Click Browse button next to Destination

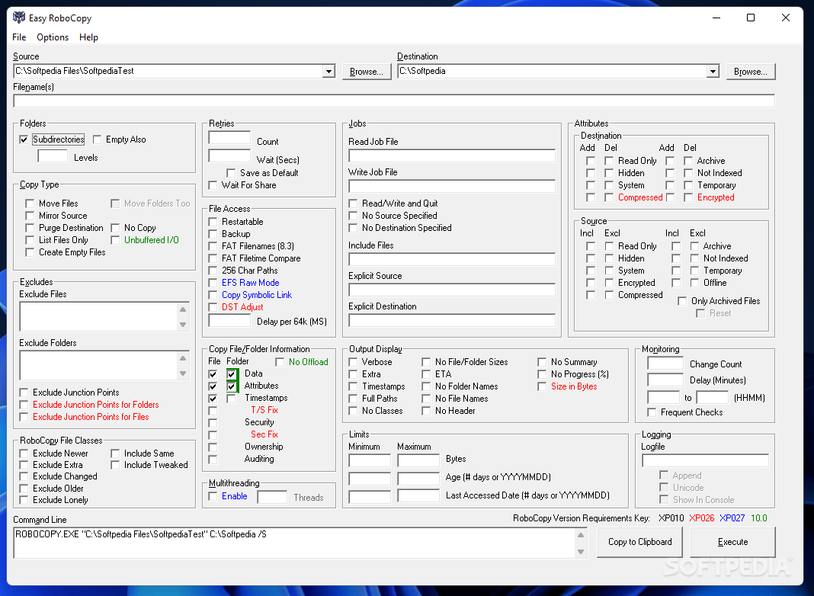751,72
